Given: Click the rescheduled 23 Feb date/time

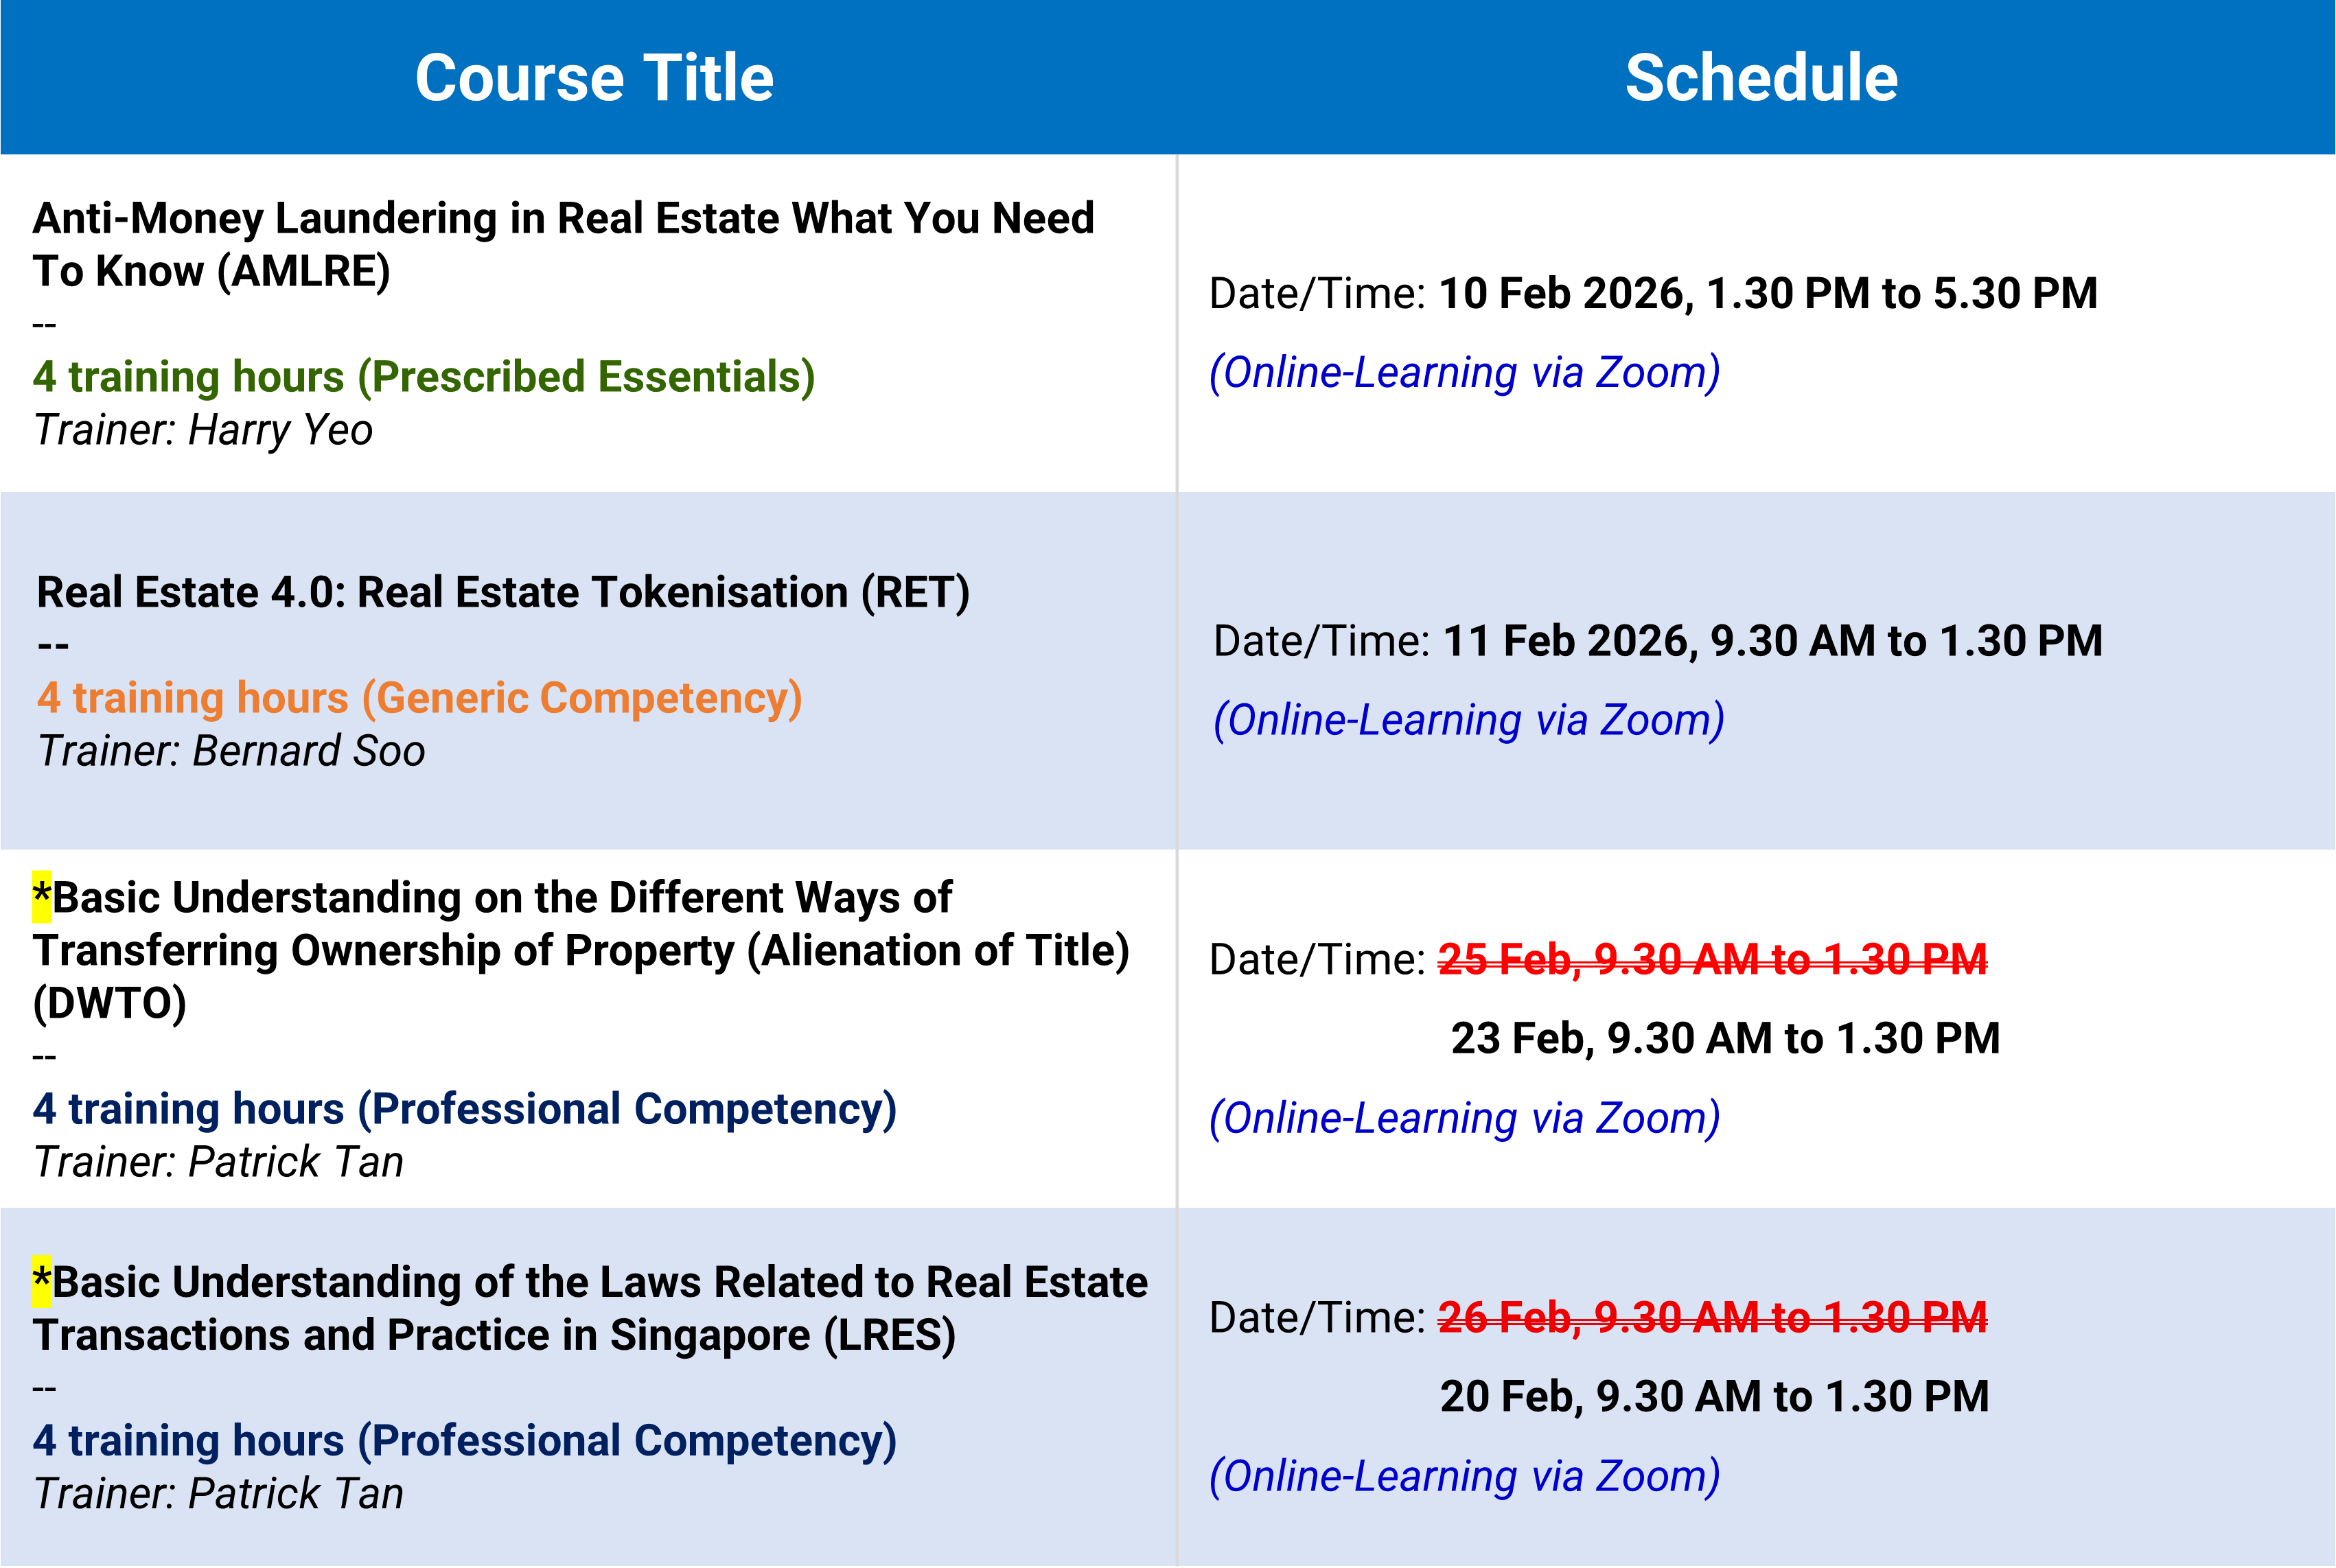Looking at the screenshot, I should coord(1725,1038).
